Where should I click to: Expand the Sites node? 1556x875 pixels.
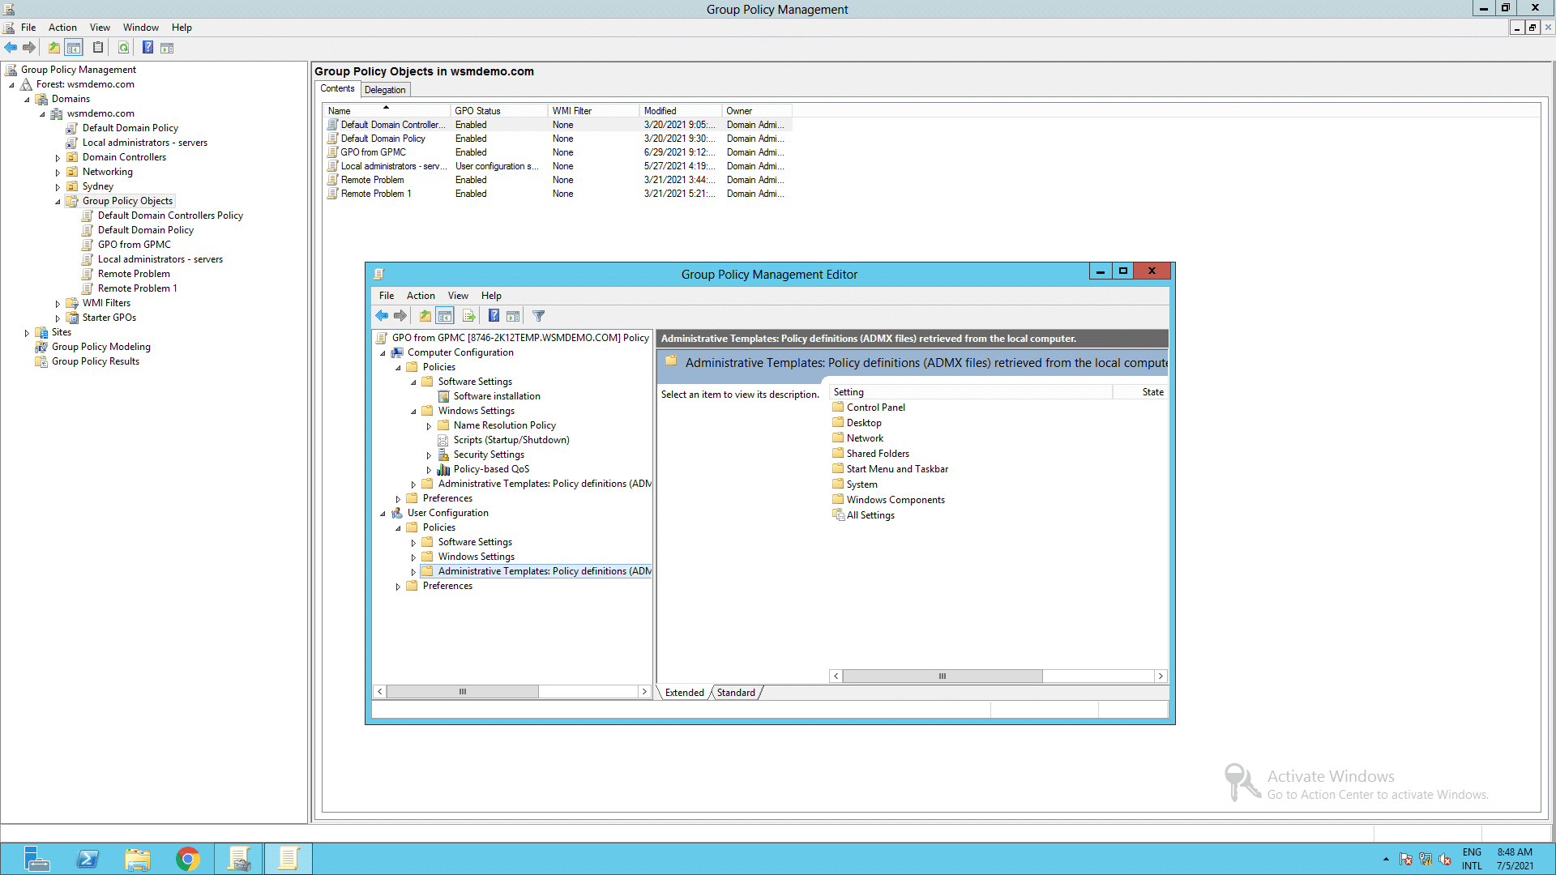tap(27, 333)
